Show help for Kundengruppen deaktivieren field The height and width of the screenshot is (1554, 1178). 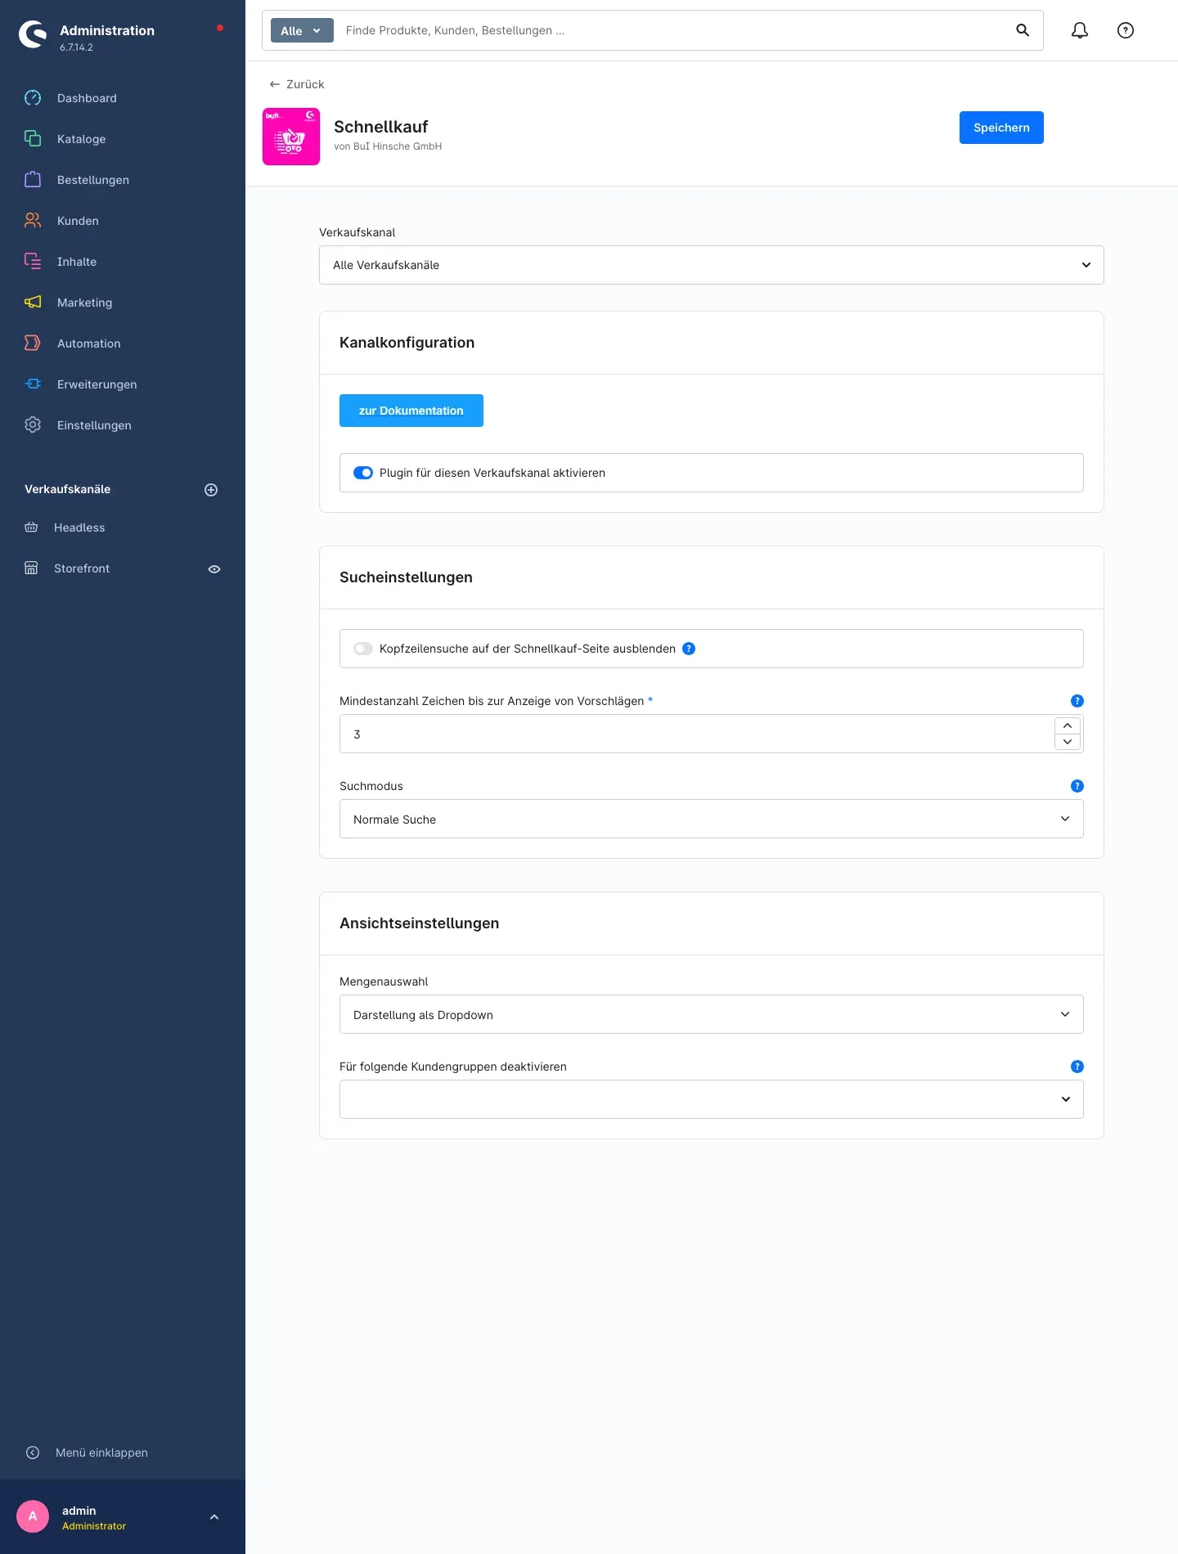pos(1077,1067)
